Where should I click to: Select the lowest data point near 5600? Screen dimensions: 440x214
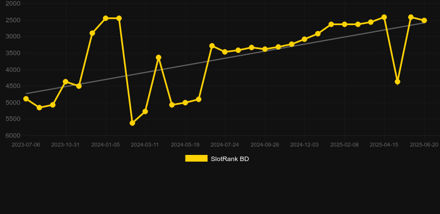(x=133, y=123)
